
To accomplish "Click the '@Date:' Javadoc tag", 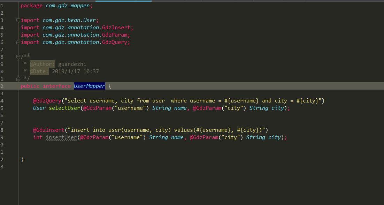I will (39, 71).
